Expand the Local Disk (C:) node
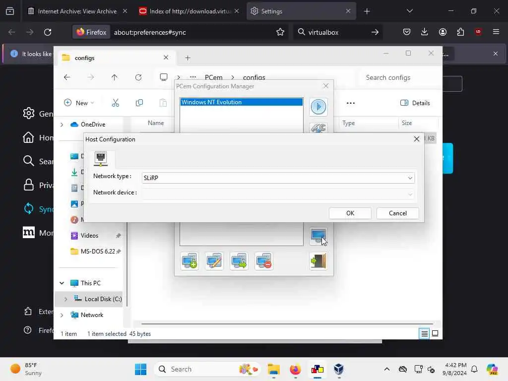 pos(65,299)
